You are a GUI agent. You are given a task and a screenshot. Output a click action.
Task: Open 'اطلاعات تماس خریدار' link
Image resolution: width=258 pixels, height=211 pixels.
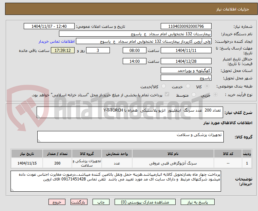coord(57,41)
